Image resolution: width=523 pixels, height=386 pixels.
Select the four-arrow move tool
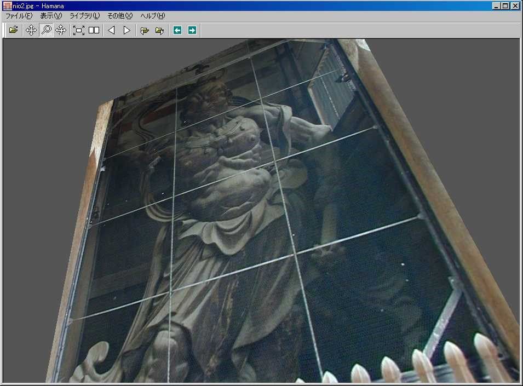point(31,30)
